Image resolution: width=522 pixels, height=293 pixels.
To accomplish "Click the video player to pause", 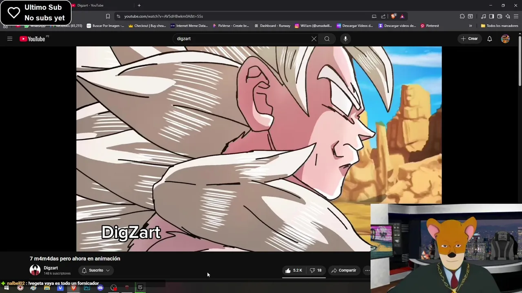I will [x=259, y=149].
